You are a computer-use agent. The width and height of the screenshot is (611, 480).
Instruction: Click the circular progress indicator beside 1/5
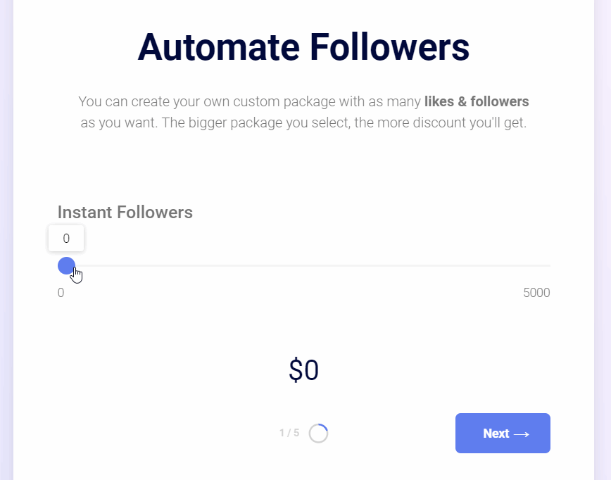(x=319, y=433)
